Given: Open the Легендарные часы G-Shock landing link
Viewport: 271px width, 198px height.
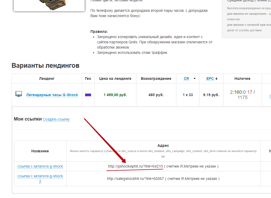Looking at the screenshot, I should [x=52, y=95].
